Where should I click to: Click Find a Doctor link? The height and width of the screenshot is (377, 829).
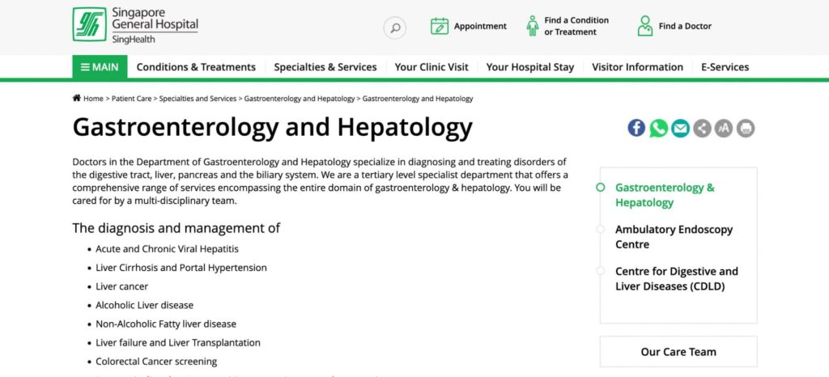pyautogui.click(x=674, y=26)
